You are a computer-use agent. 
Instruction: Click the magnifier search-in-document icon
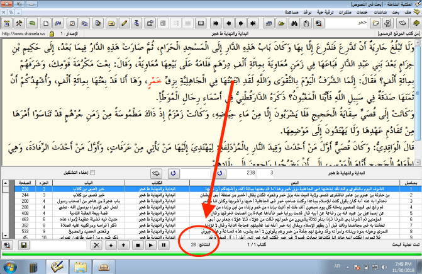pyautogui.click(x=319, y=23)
